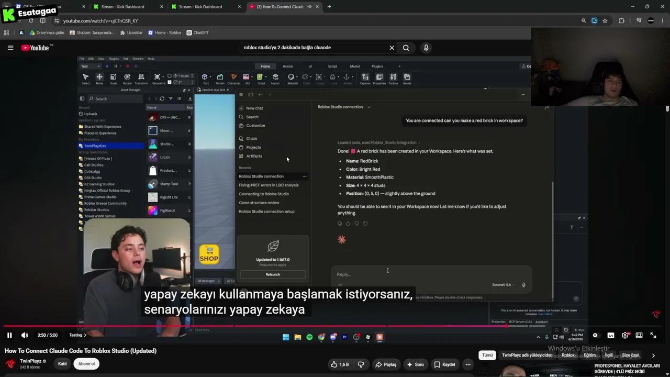Start a New chat in Claude
The height and width of the screenshot is (377, 670).
pyautogui.click(x=255, y=108)
